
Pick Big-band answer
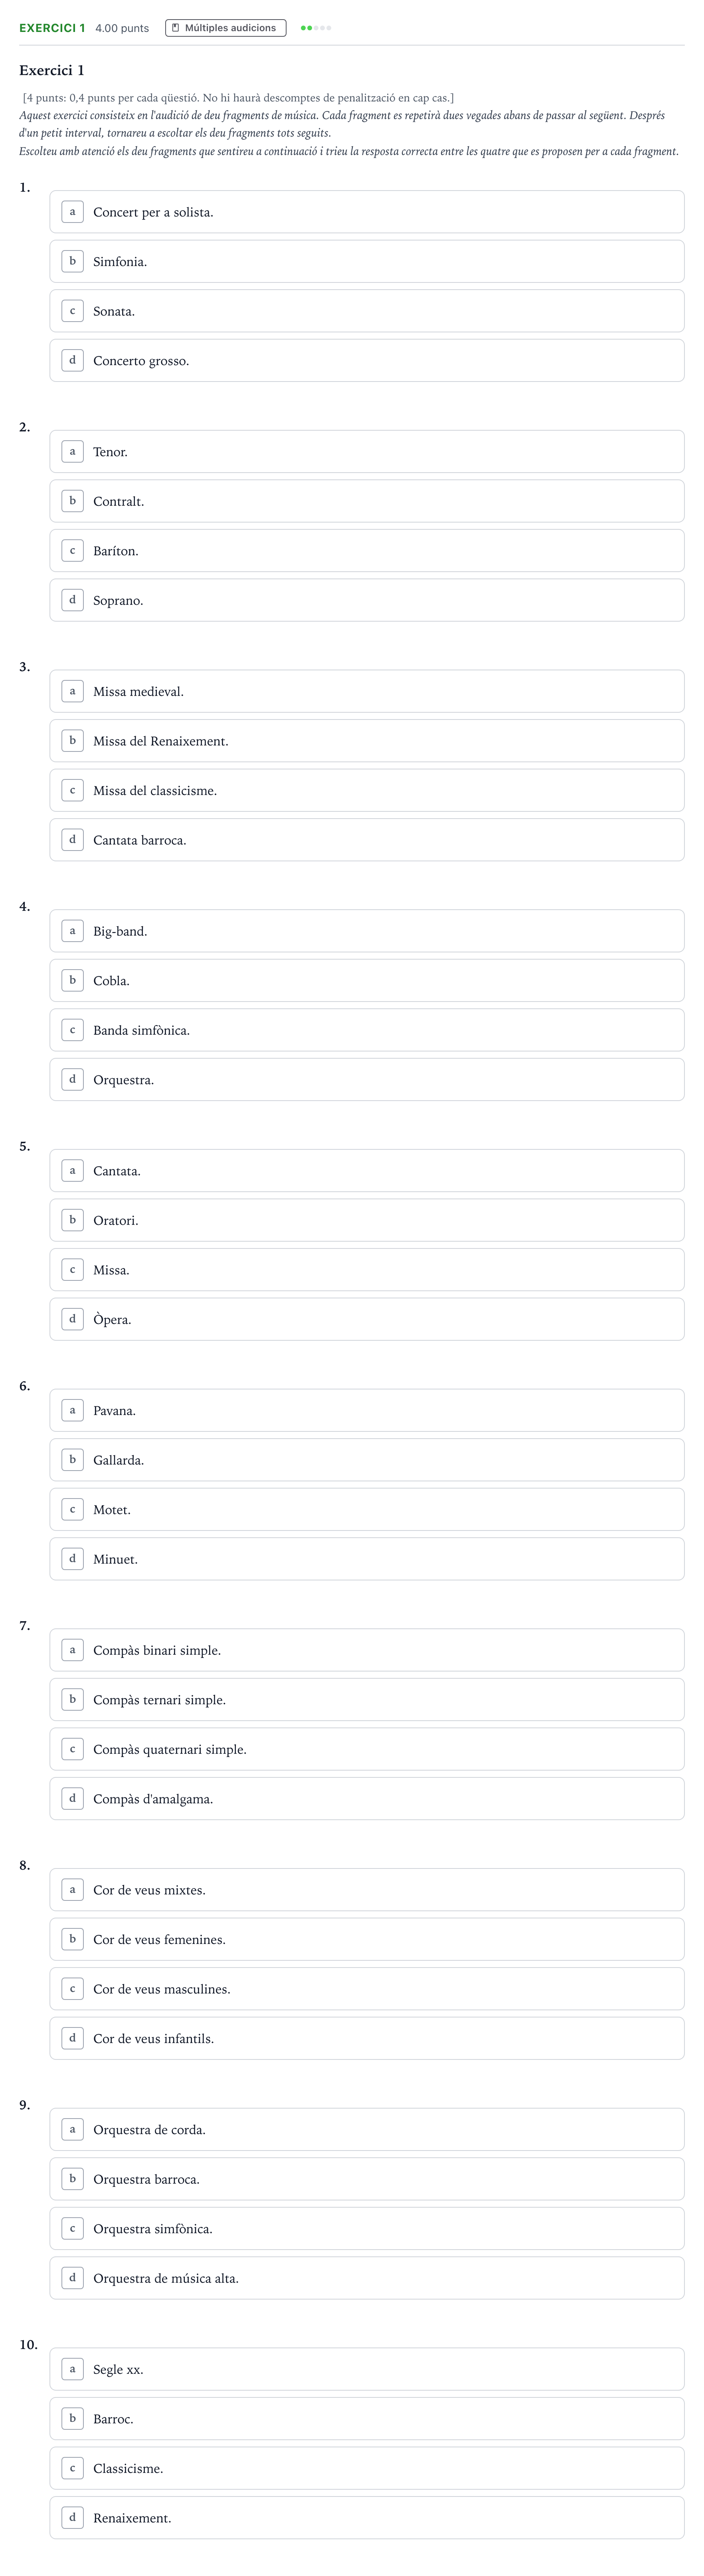pyautogui.click(x=366, y=931)
